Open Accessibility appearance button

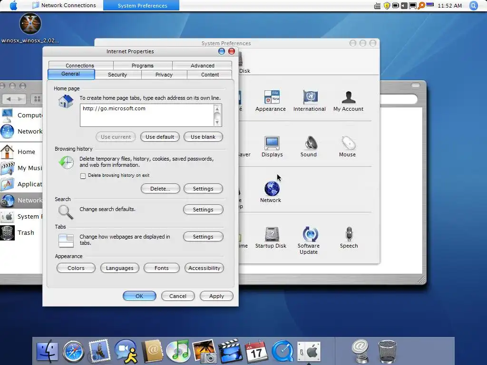click(204, 268)
